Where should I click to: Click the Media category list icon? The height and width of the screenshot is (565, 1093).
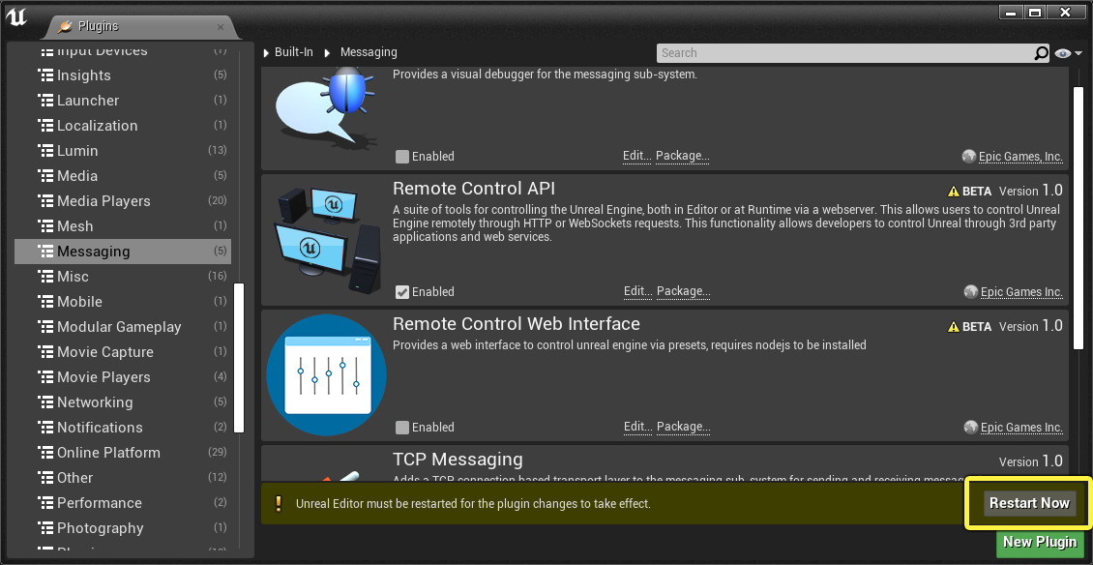point(46,176)
